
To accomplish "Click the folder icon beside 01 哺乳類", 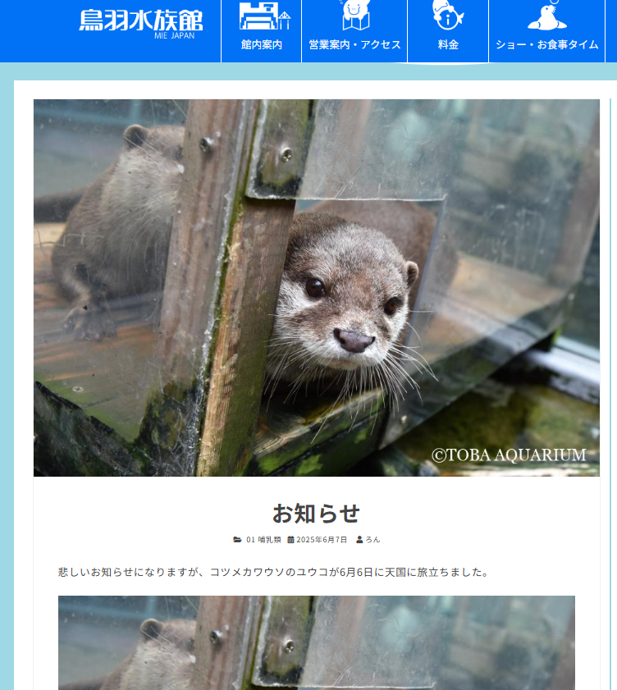I will [x=237, y=540].
